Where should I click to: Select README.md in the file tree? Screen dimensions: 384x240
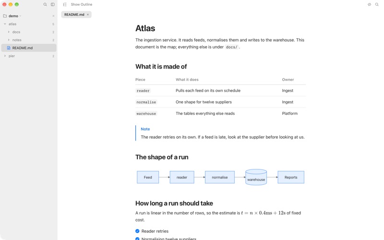coord(29,48)
